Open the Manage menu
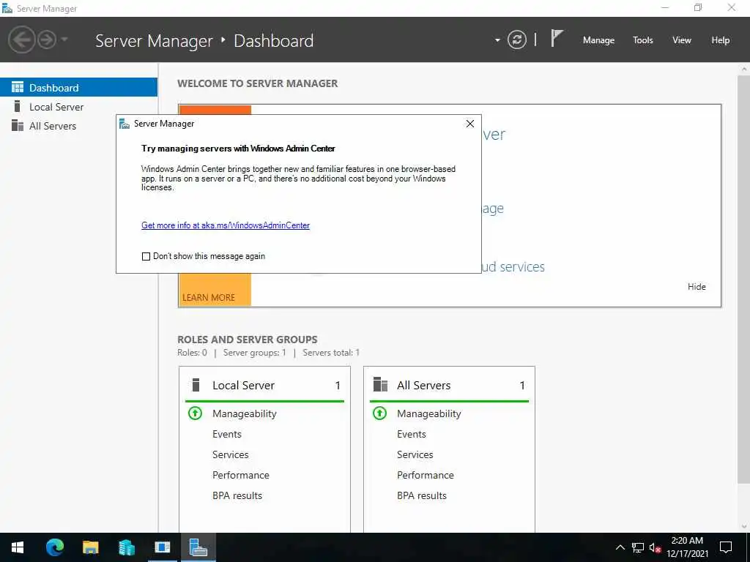 (598, 40)
